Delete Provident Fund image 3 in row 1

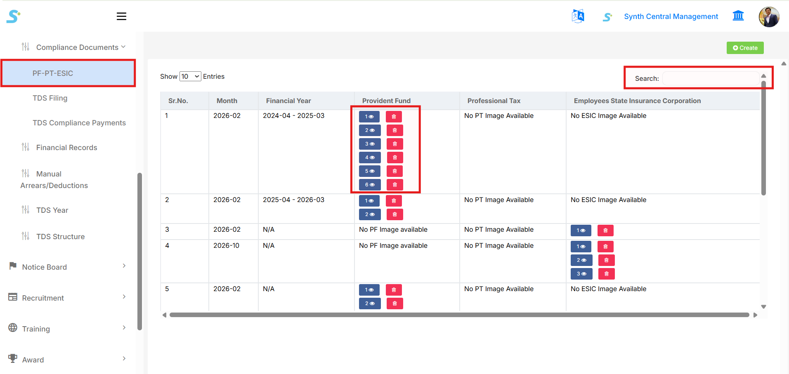tap(394, 144)
